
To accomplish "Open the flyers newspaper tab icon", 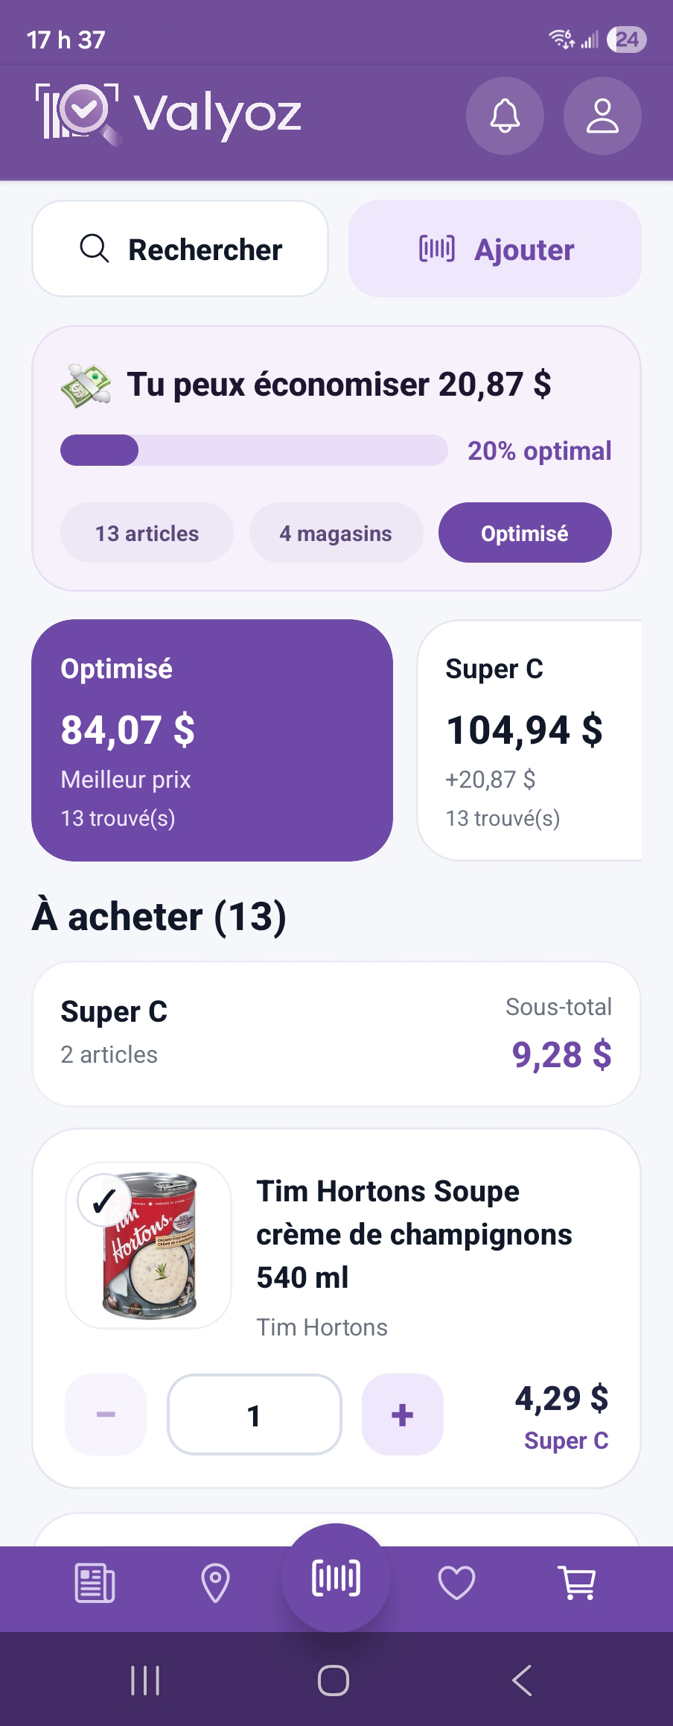I will tap(95, 1583).
